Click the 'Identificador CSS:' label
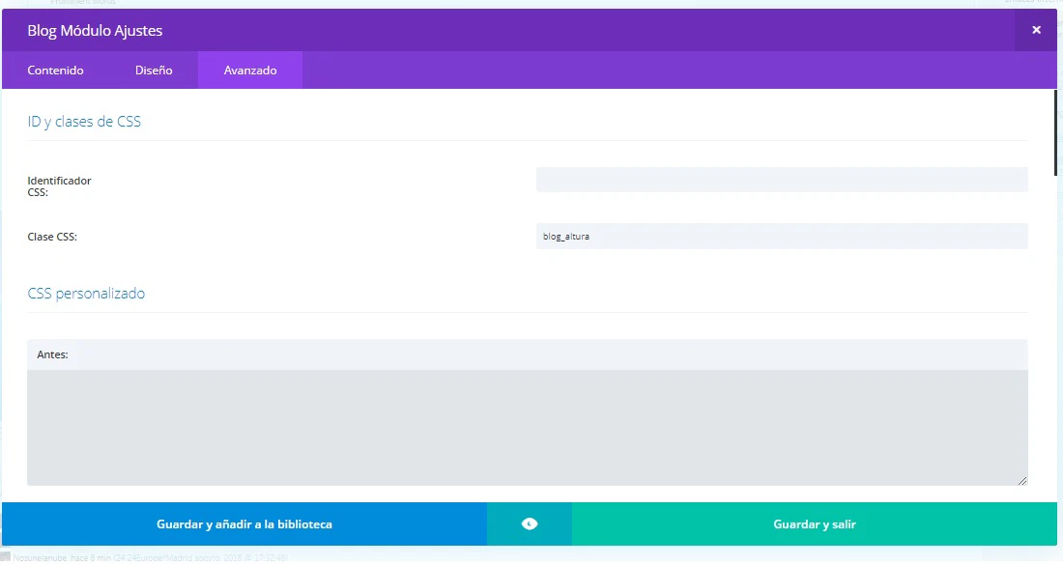This screenshot has height=566, width=1063. coord(59,185)
